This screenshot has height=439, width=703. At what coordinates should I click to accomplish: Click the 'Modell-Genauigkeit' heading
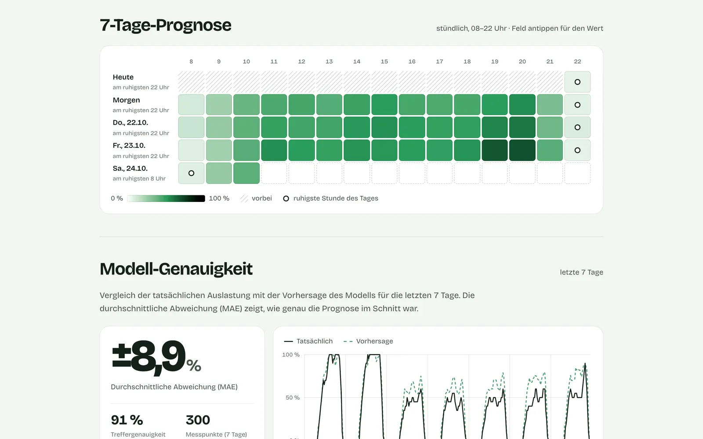tap(176, 269)
